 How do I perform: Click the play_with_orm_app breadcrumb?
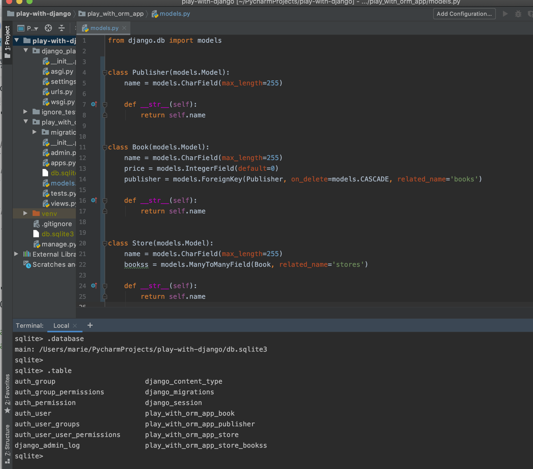click(116, 13)
